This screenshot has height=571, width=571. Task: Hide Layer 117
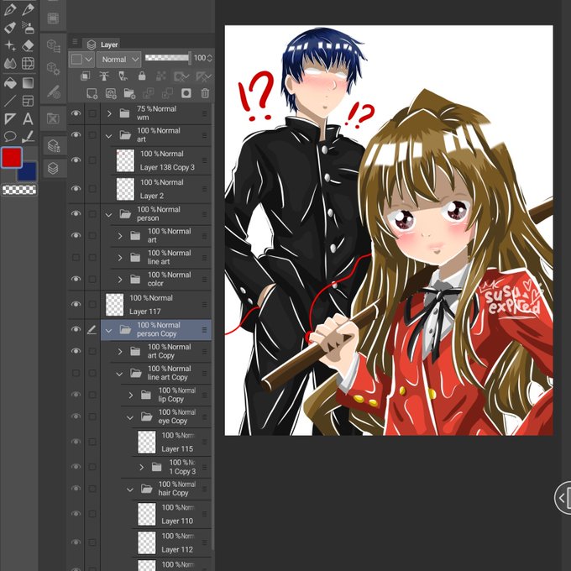76,304
